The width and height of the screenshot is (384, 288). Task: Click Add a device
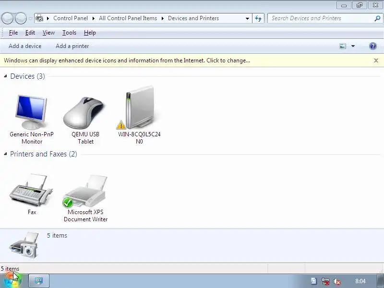tap(25, 46)
